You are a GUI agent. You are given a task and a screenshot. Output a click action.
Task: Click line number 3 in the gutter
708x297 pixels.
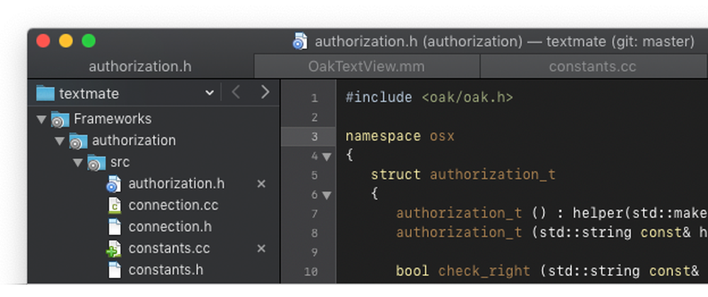(x=314, y=137)
